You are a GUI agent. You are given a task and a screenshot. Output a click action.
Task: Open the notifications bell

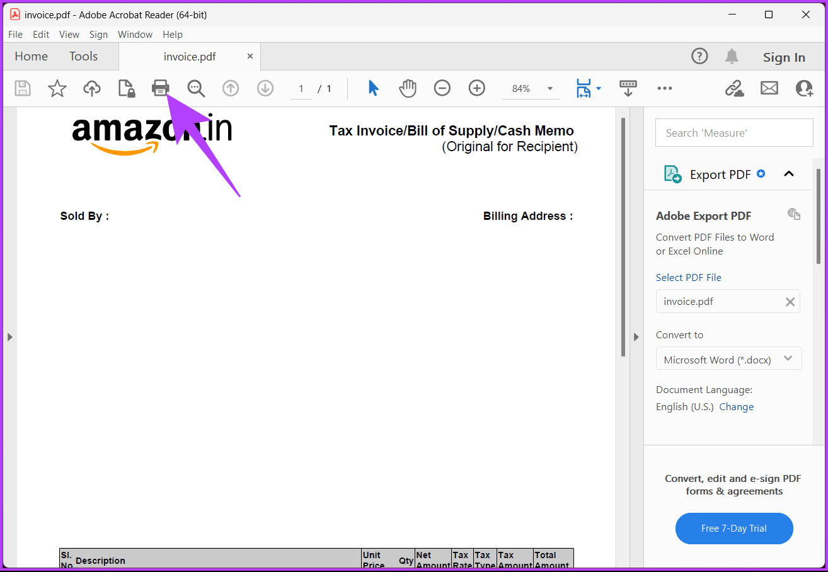(732, 56)
